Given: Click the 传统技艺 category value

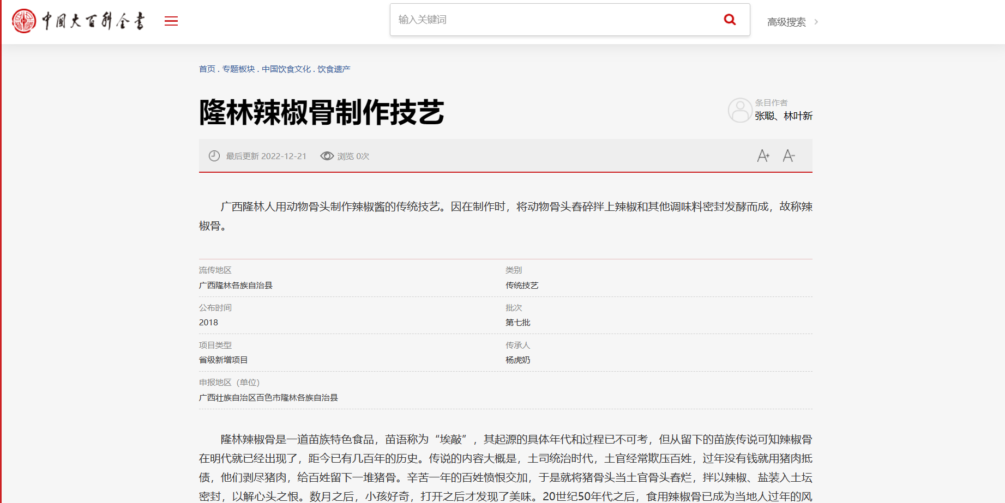Looking at the screenshot, I should [522, 286].
